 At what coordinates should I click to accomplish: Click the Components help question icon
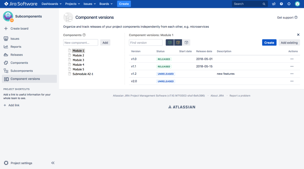84,35
